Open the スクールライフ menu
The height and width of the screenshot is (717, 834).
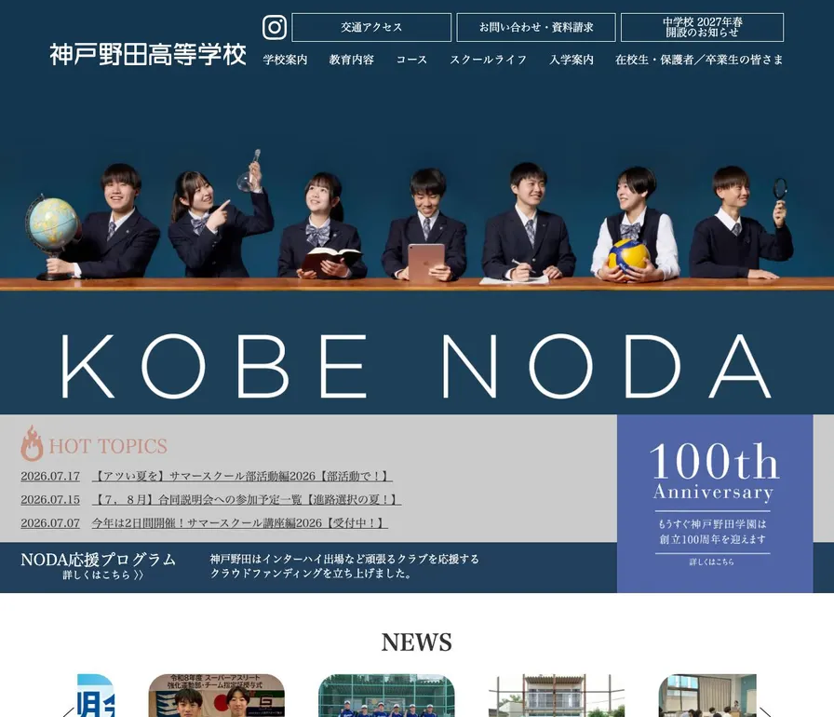point(489,60)
